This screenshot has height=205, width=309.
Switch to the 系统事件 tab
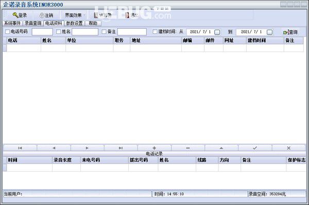[x=12, y=23]
